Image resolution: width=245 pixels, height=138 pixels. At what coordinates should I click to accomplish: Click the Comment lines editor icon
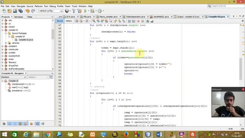click(x=148, y=21)
